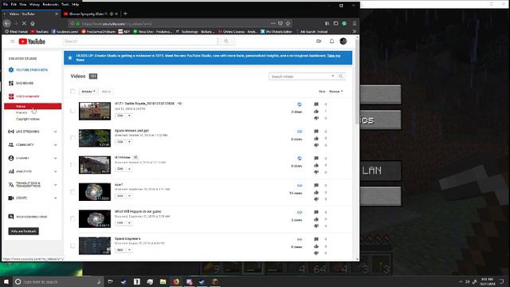Click the search videos magnifier icon

pos(340,77)
